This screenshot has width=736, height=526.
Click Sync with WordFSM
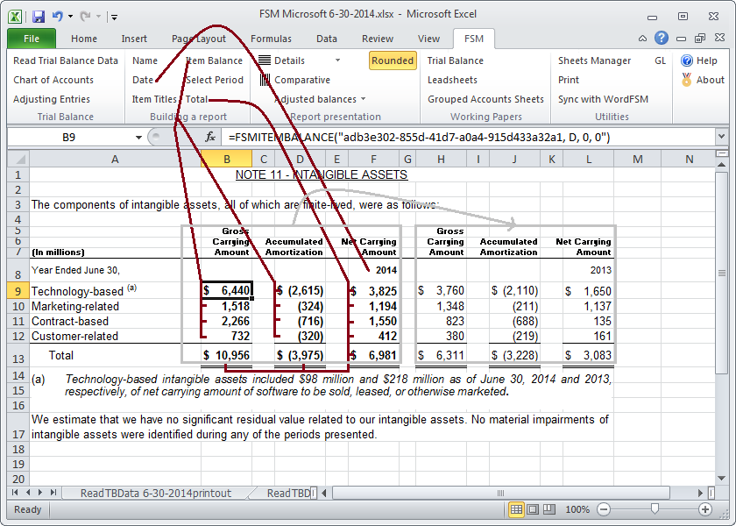[603, 99]
